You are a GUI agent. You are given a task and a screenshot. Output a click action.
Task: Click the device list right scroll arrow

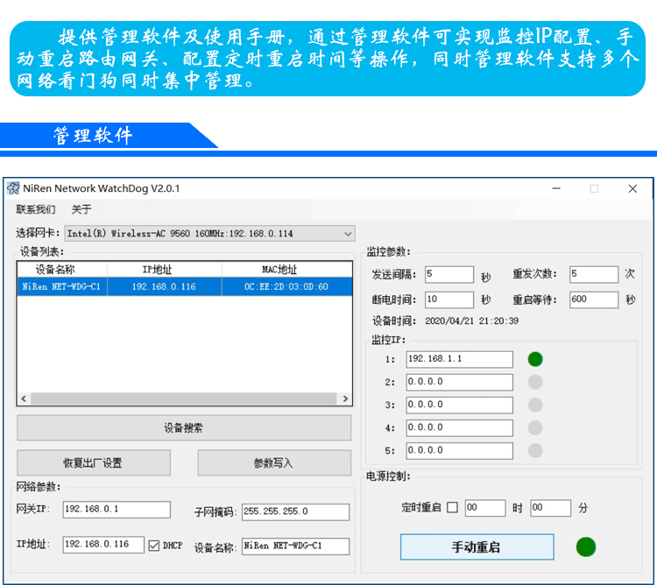pyautogui.click(x=345, y=398)
